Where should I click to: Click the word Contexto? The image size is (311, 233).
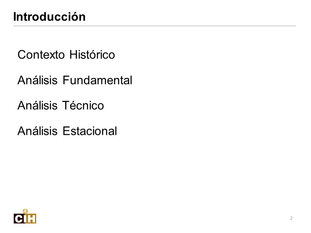click(x=41, y=55)
